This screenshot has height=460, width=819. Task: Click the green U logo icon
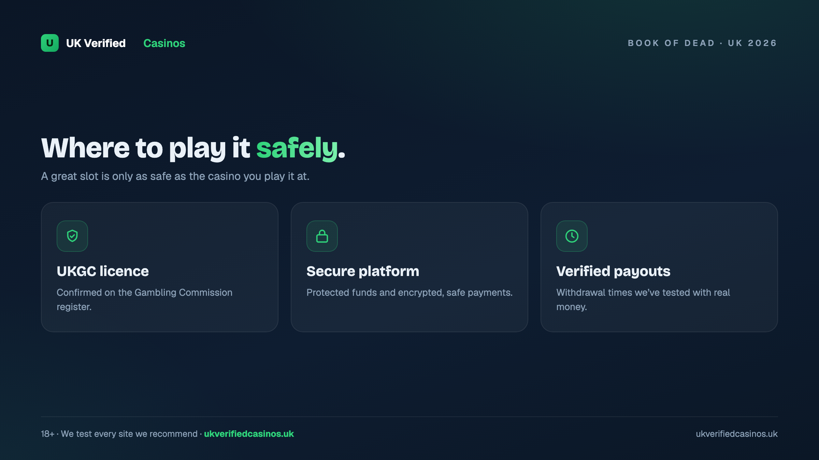tap(50, 43)
